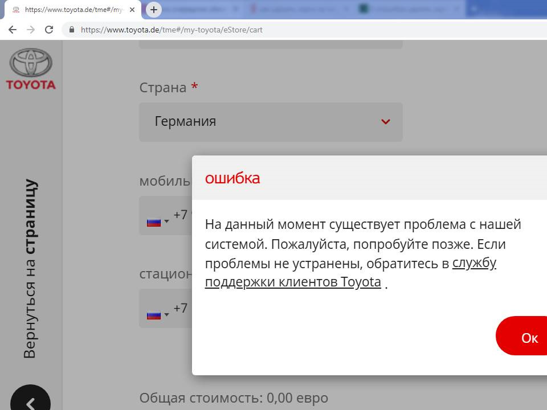Expand the mobile phone country flag selector
547x410 pixels.
coord(158,222)
